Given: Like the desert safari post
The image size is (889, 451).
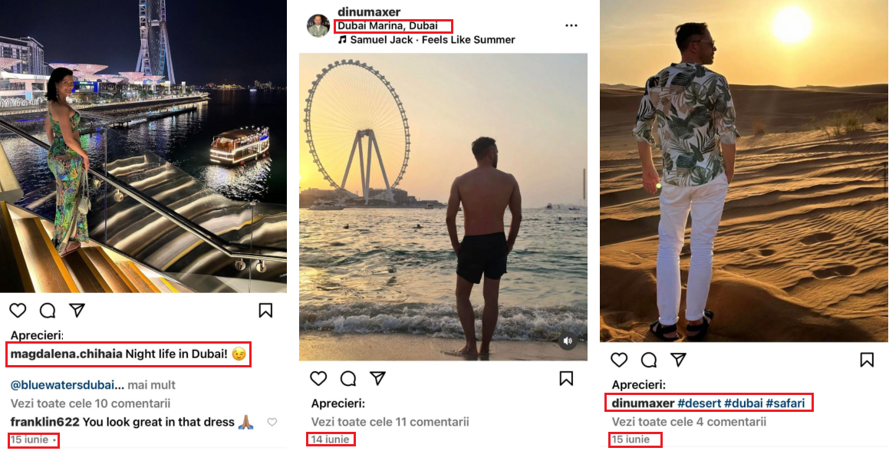Looking at the screenshot, I should (619, 360).
